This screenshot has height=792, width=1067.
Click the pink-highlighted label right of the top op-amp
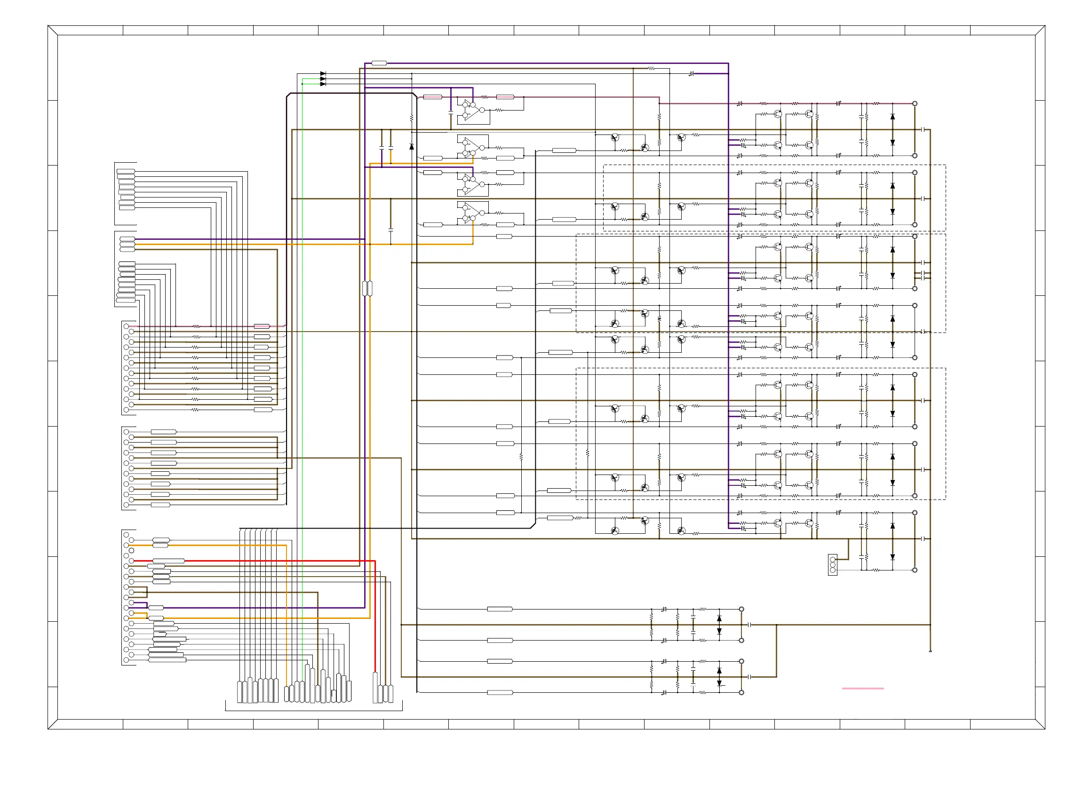click(505, 97)
